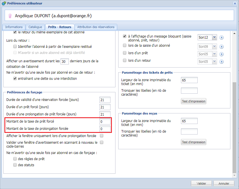The image size is (239, 189).
Task: Toggle 'Afficher la fenêtre uniquement lors d'une prolongation forcée'
Action: (x=102, y=136)
